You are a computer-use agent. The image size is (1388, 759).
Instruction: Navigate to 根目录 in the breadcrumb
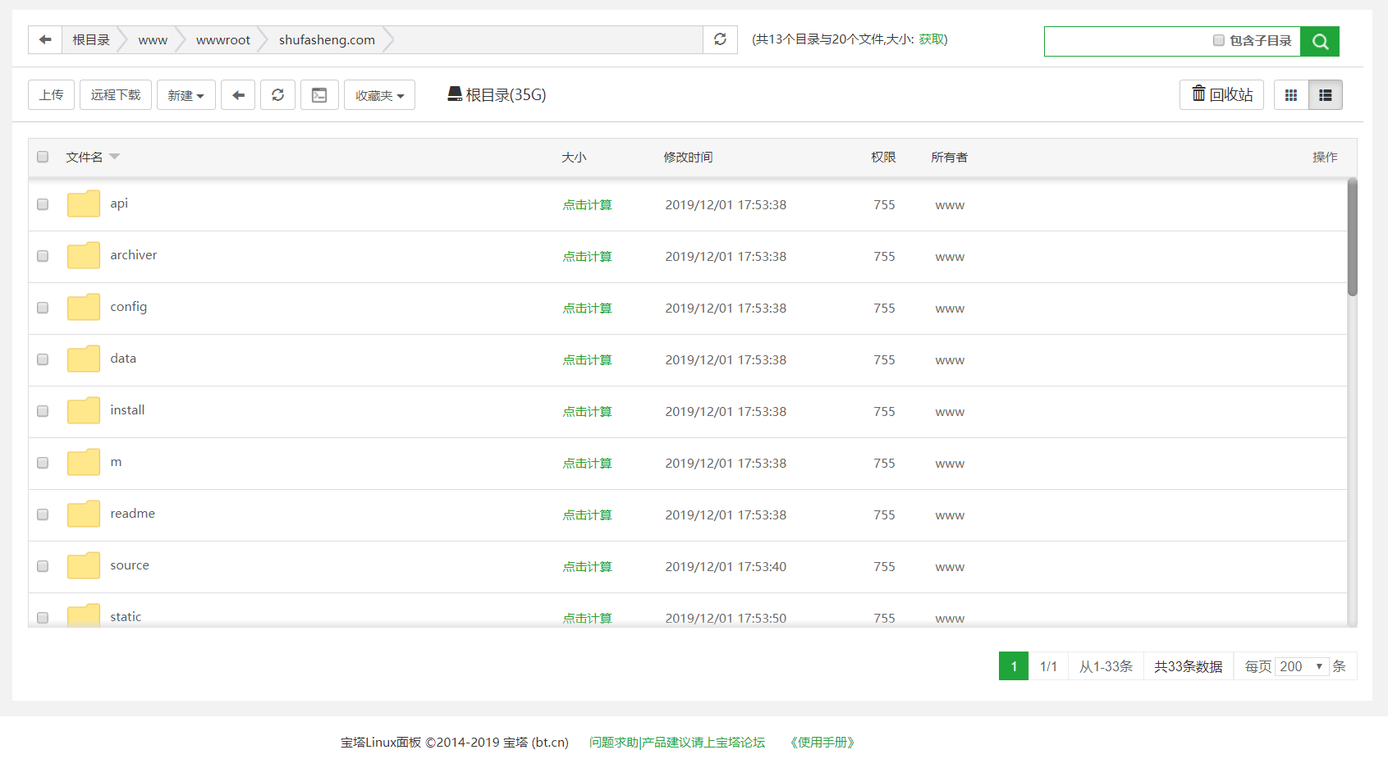(x=91, y=39)
